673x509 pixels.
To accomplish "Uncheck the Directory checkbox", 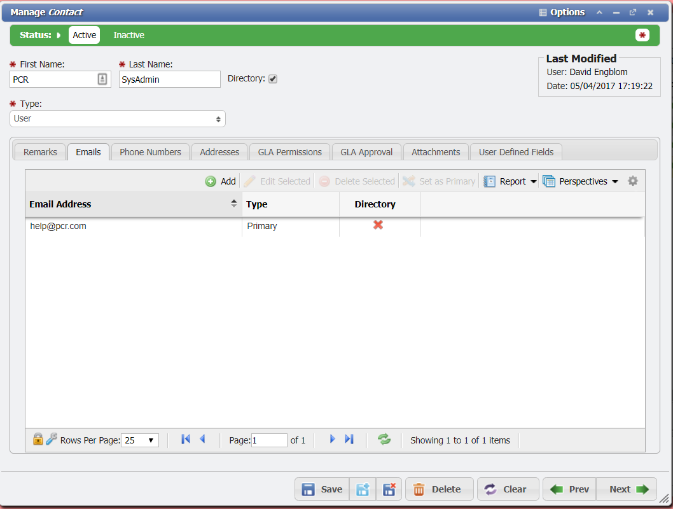I will [273, 79].
